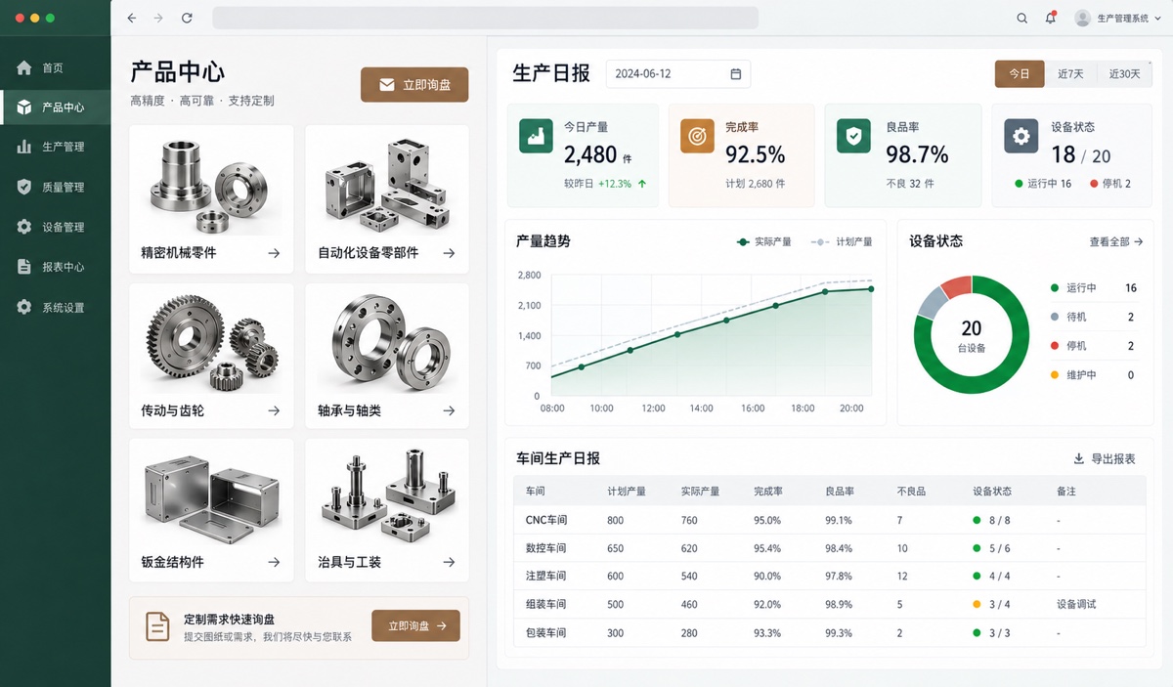Toggle 计划产量 legend series
This screenshot has height=687, width=1173.
pos(842,241)
